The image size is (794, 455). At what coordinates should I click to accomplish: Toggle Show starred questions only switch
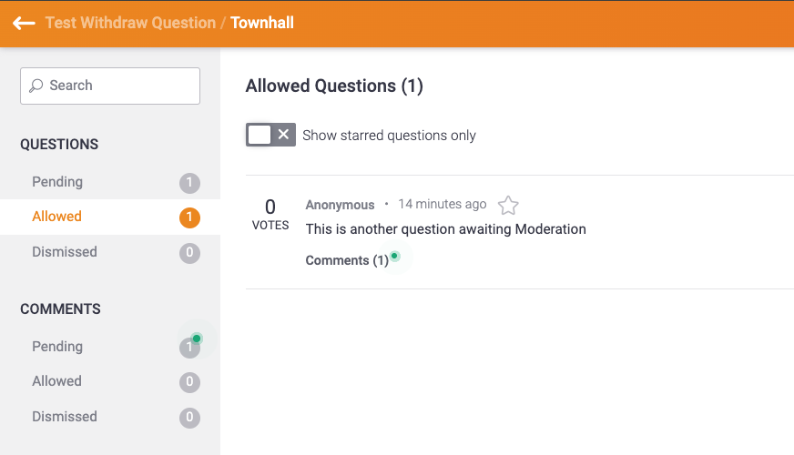point(270,135)
